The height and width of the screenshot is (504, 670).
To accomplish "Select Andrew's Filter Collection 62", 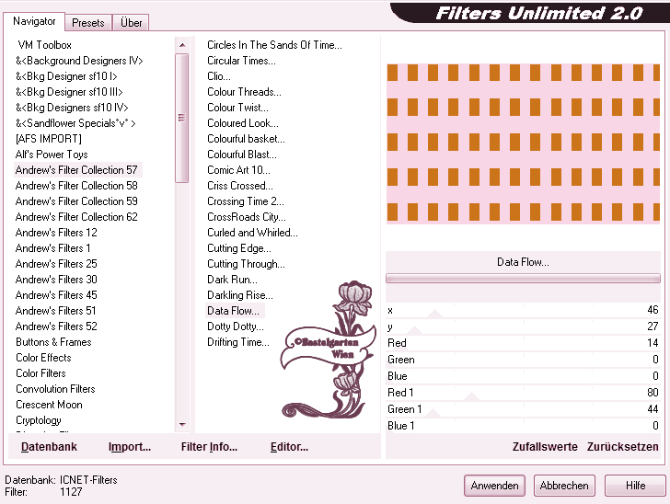I will (x=76, y=217).
